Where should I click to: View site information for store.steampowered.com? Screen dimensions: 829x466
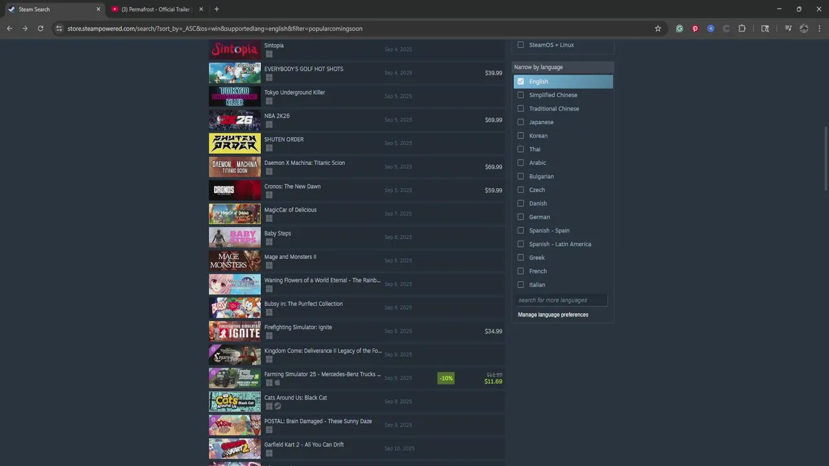[x=59, y=28]
